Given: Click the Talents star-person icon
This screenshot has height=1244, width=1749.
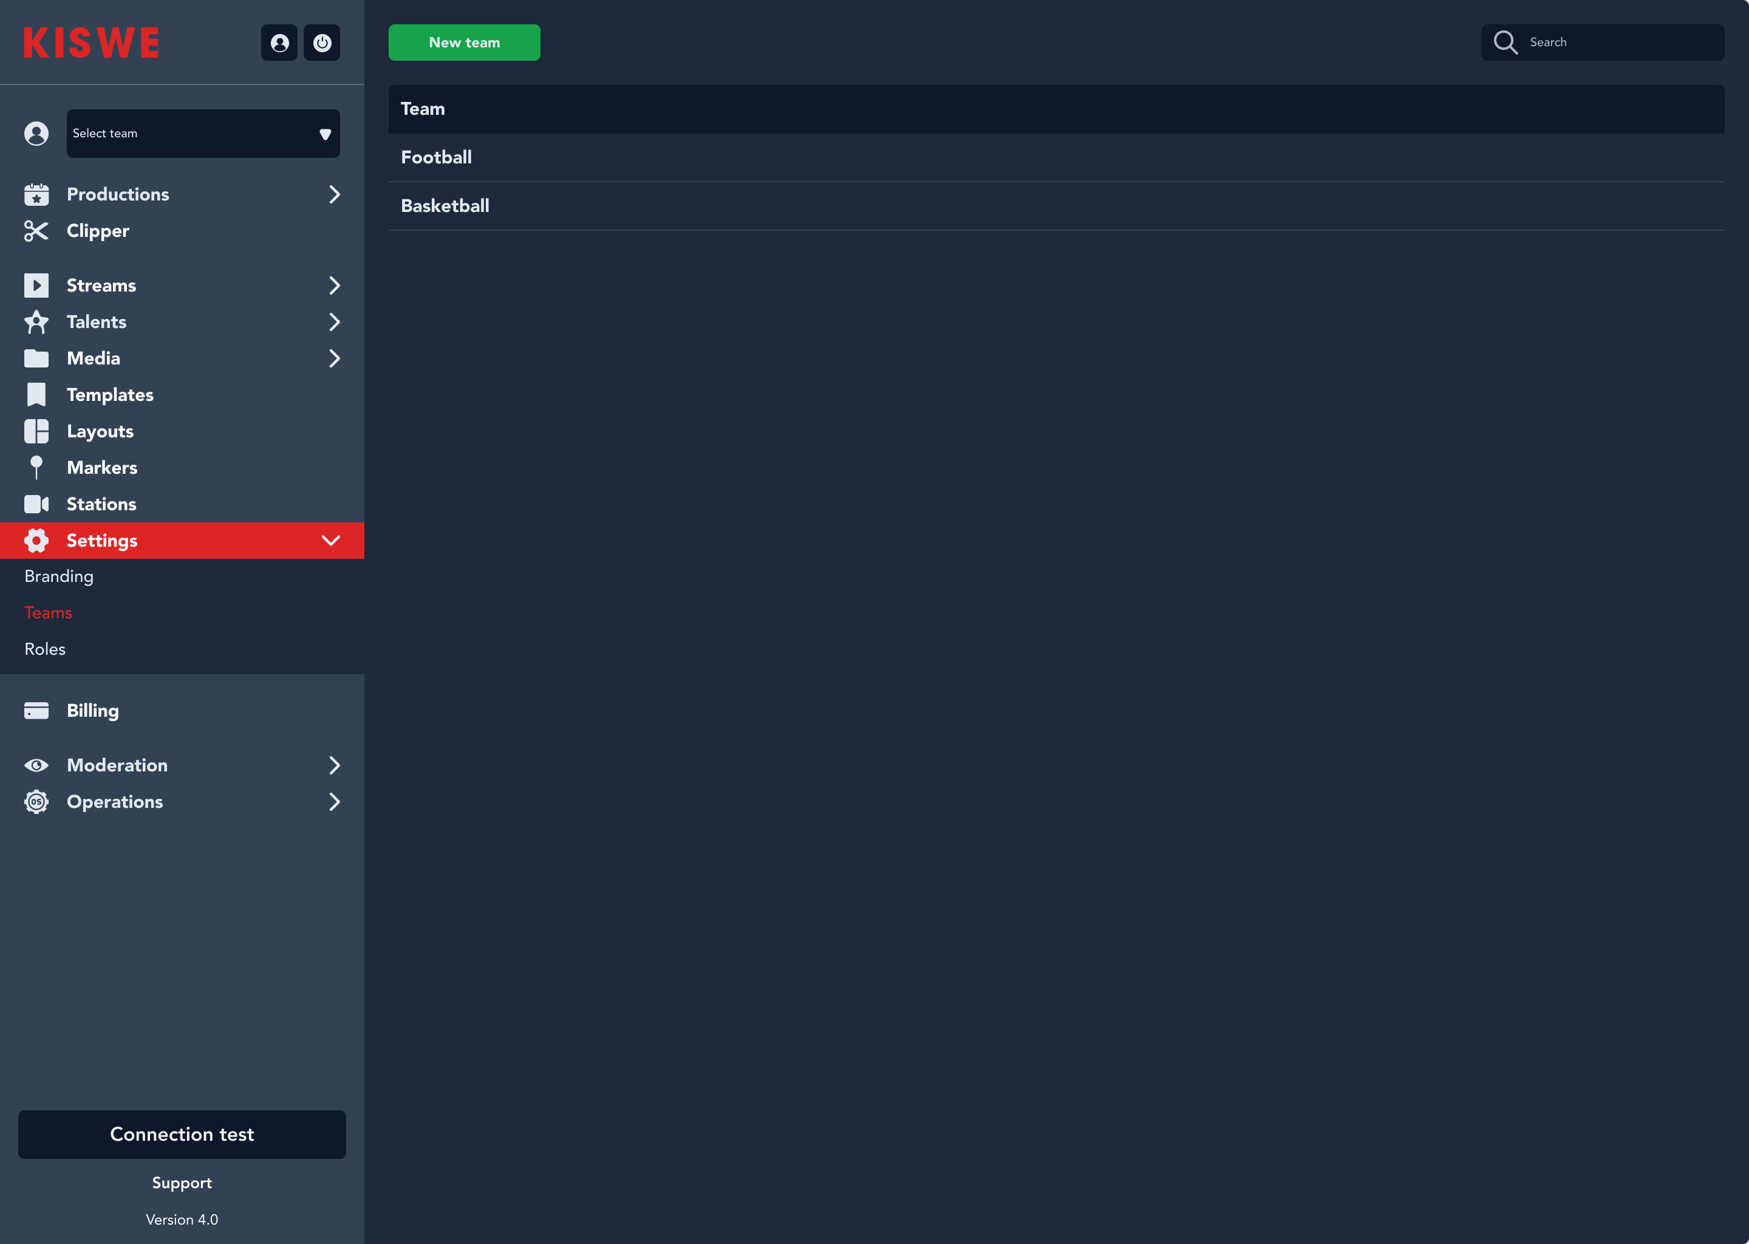Looking at the screenshot, I should pos(36,322).
